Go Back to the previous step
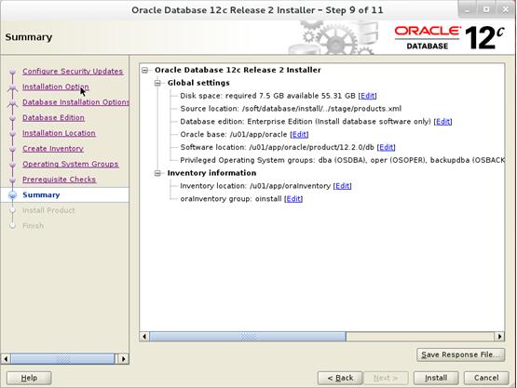 click(340, 378)
